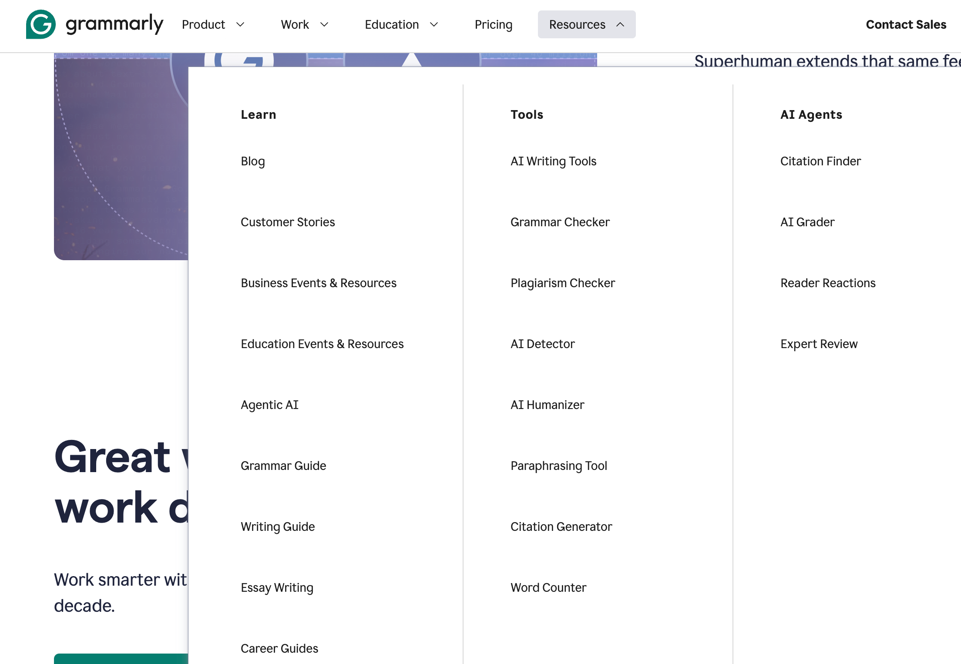This screenshot has height=664, width=961.
Task: Click the AI Agents column heading
Action: pos(811,114)
